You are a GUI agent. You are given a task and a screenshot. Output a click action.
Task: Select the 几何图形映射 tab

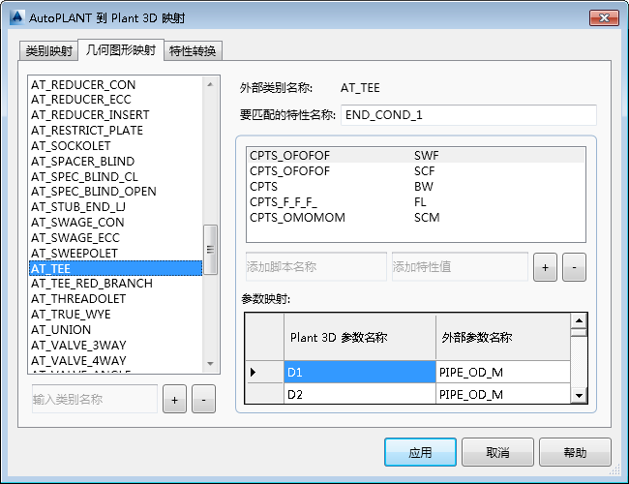(x=121, y=50)
